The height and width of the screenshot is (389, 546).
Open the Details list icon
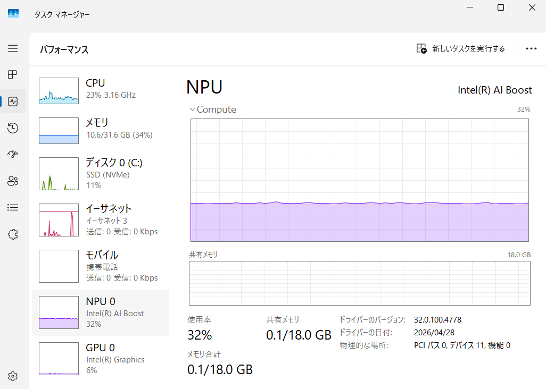tap(13, 208)
